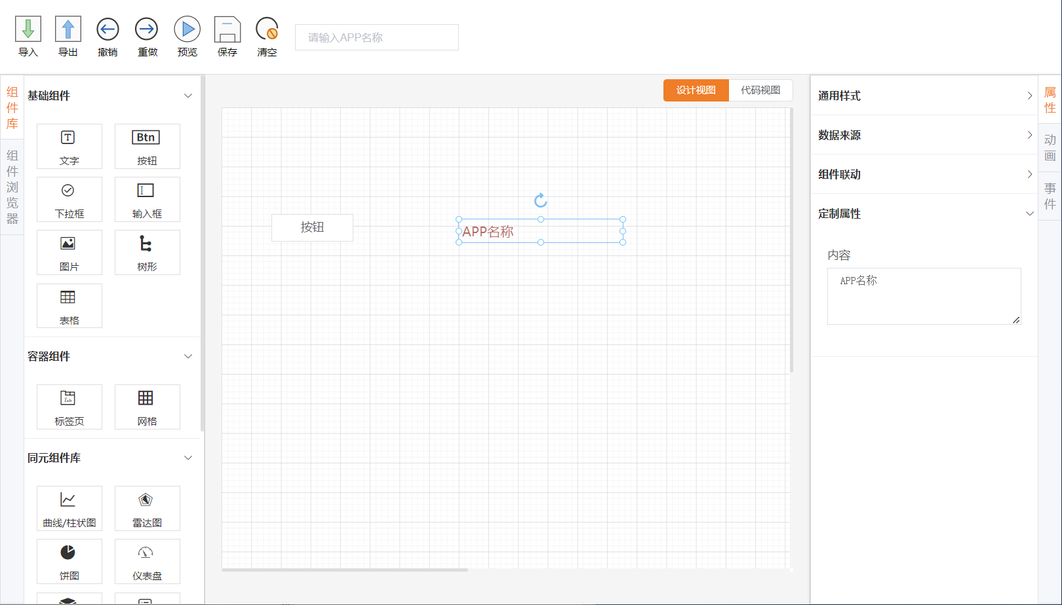This screenshot has height=605, width=1062.
Task: Redo with the 重做 arrow icon
Action: 147,29
